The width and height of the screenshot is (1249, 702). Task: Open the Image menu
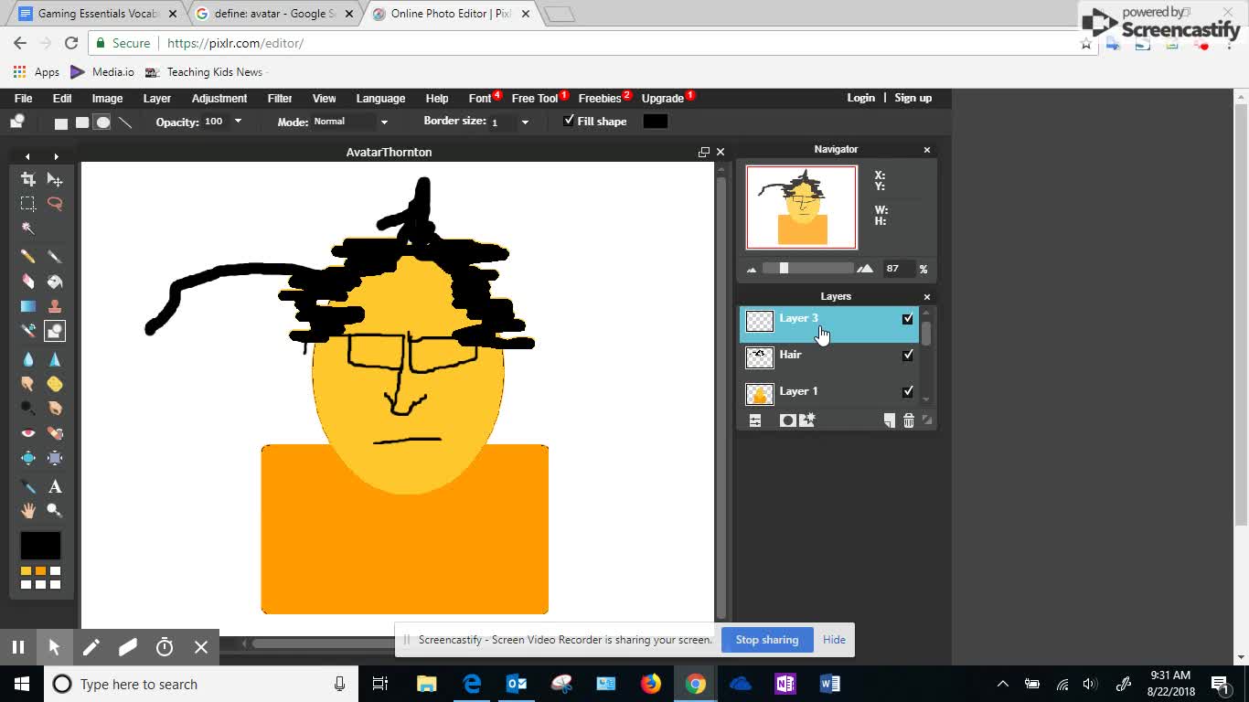click(107, 98)
